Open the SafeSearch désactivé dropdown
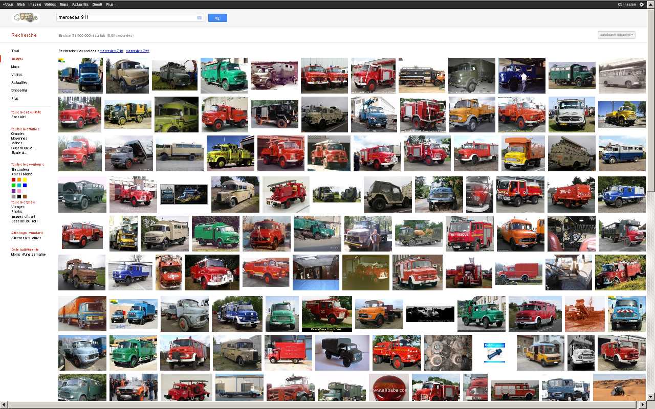The image size is (655, 409). (617, 35)
